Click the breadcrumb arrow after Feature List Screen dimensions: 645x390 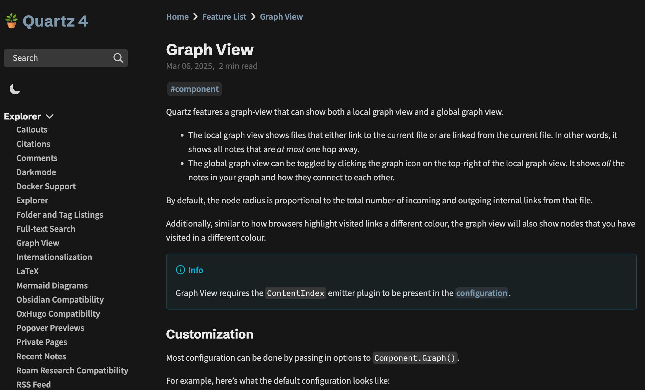pyautogui.click(x=253, y=17)
